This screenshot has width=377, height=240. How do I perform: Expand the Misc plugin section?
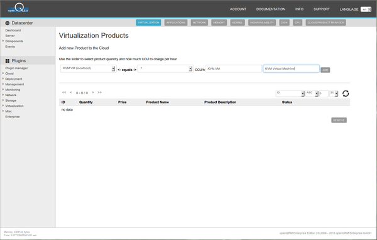[9, 111]
